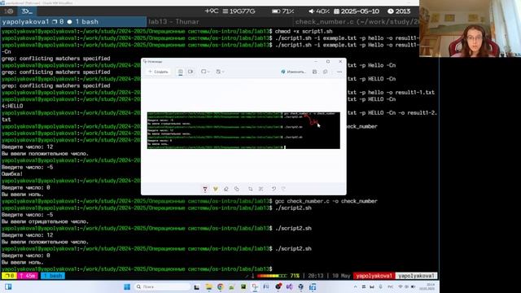Open the Windows Start menu
Screen dimensions: 521x293
coord(127,286)
